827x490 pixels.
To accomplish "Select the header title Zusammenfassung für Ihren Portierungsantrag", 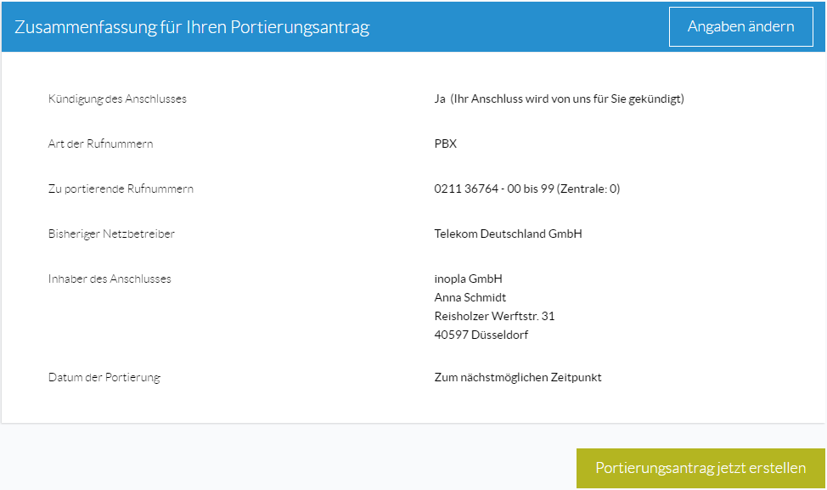I will coord(192,27).
